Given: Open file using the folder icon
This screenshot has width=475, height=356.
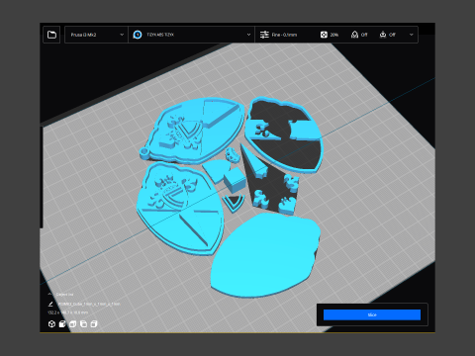Looking at the screenshot, I should (x=51, y=35).
